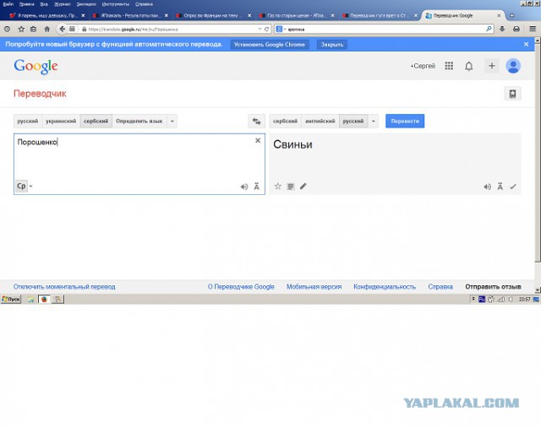Viewport: 541px width, 428px height.
Task: Click the Firefox back arrow
Action: click(x=62, y=30)
